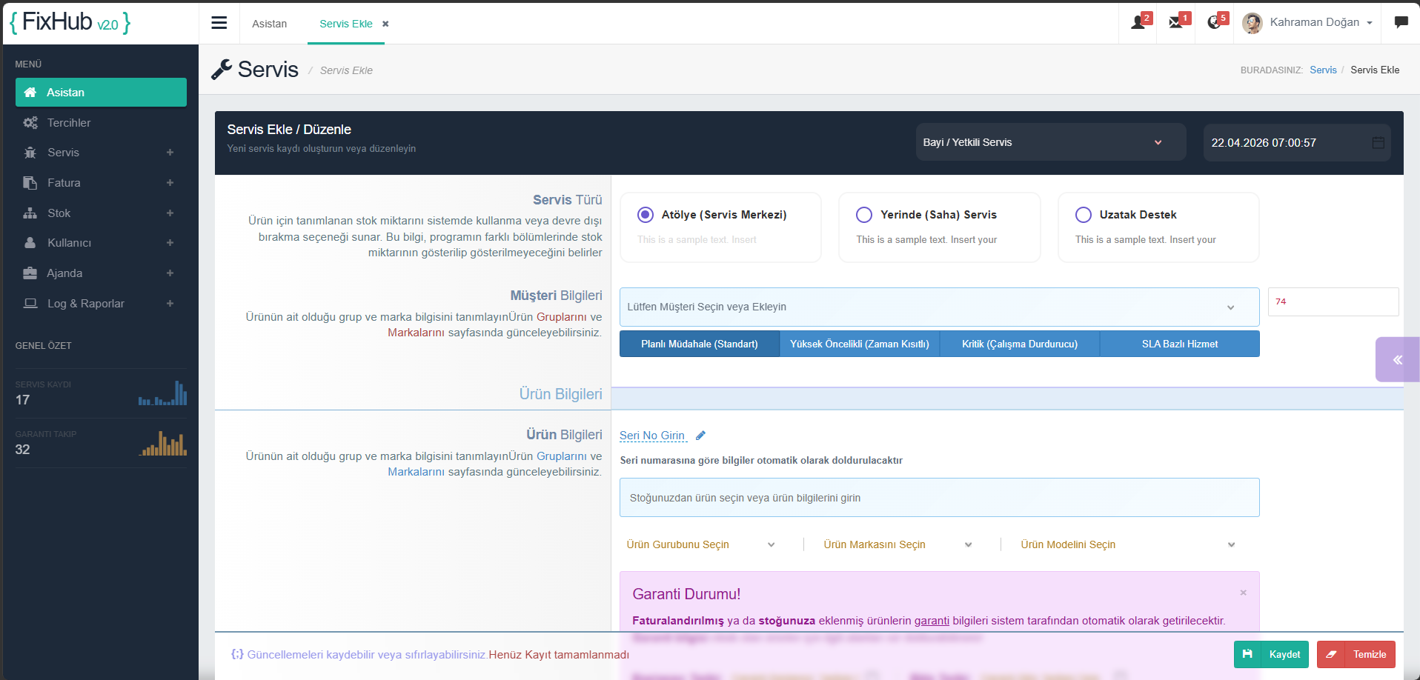The height and width of the screenshot is (680, 1420).
Task: Expand Kullanıcı submenu plus sign
Action: tap(170, 243)
